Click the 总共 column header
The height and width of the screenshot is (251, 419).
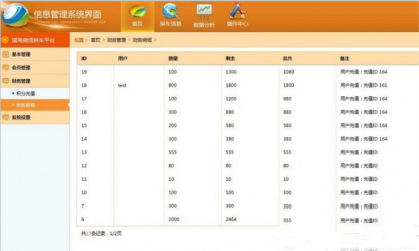click(x=288, y=59)
